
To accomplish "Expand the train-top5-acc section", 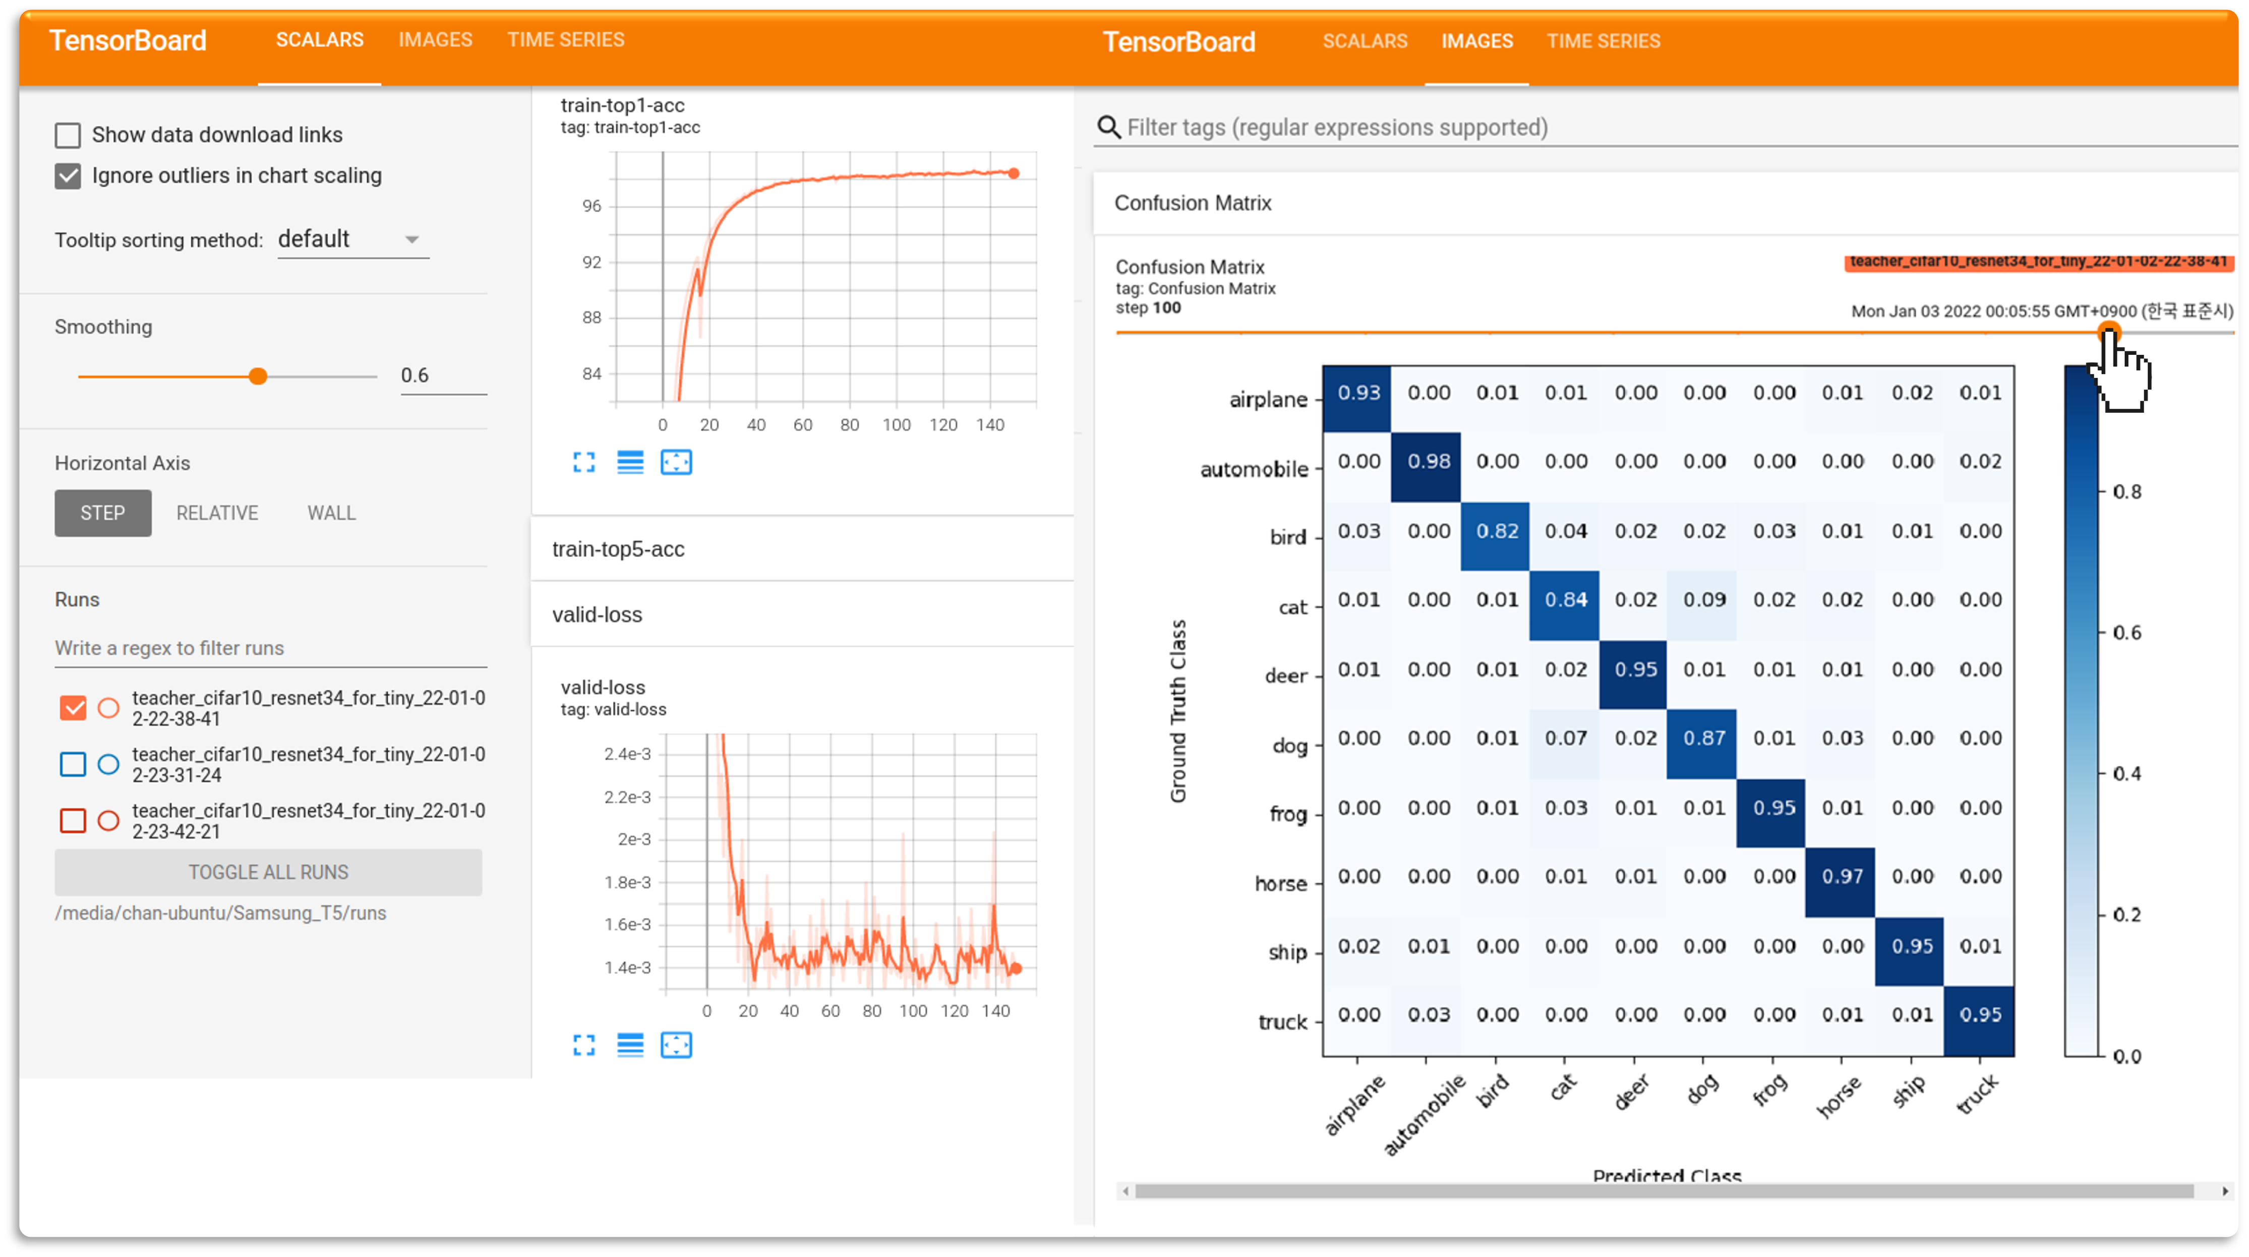I will 618,549.
